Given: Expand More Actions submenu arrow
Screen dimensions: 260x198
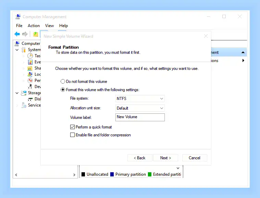Looking at the screenshot, I should pyautogui.click(x=243, y=61).
